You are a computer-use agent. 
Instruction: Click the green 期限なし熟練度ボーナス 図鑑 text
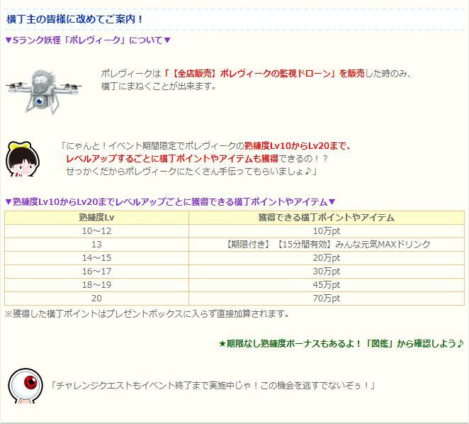(341, 344)
